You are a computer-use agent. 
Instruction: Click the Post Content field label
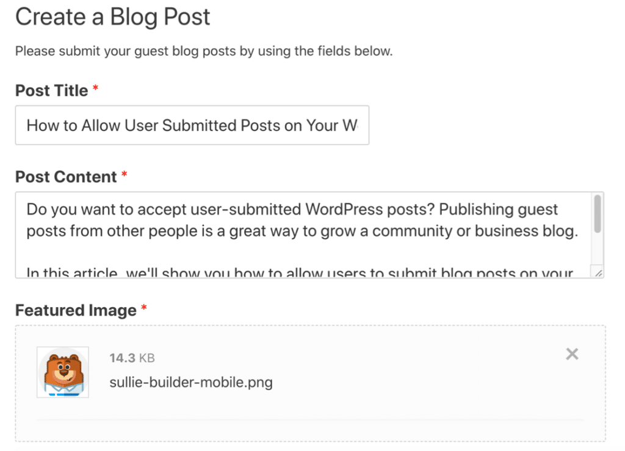tap(65, 177)
